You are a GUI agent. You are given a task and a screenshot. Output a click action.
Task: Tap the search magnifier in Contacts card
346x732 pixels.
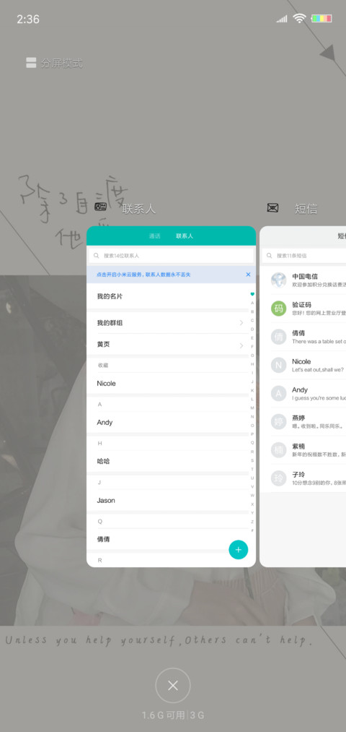(x=97, y=255)
